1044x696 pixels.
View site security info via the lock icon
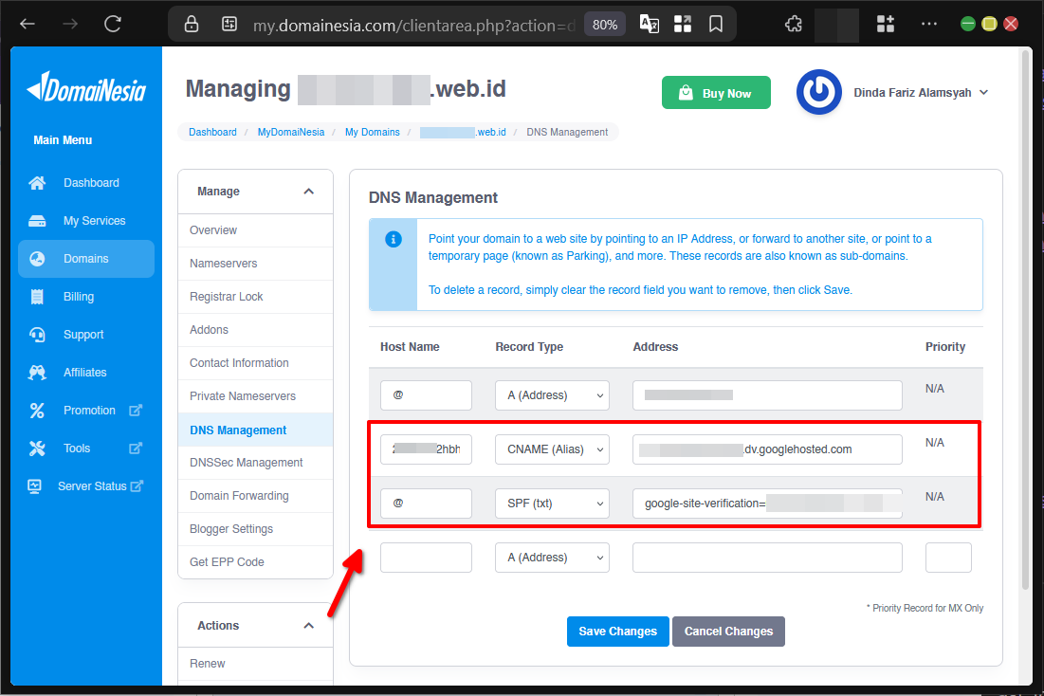[x=192, y=25]
